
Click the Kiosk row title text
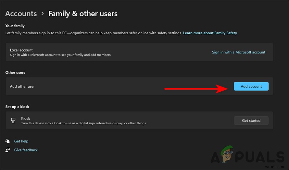pos(26,119)
